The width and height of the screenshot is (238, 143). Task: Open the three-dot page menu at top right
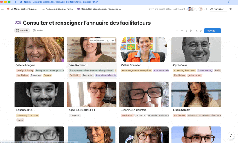click(236, 9)
